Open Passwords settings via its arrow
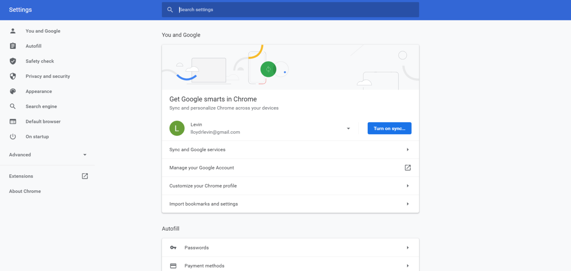This screenshot has width=571, height=271. tap(408, 248)
